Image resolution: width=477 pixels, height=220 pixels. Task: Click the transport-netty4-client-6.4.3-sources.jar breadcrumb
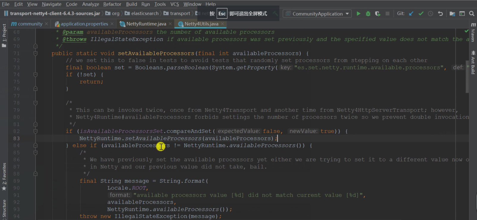(x=55, y=13)
